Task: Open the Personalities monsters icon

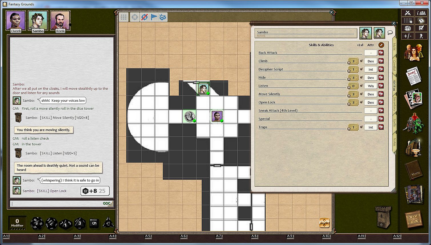Action: click(x=414, y=123)
